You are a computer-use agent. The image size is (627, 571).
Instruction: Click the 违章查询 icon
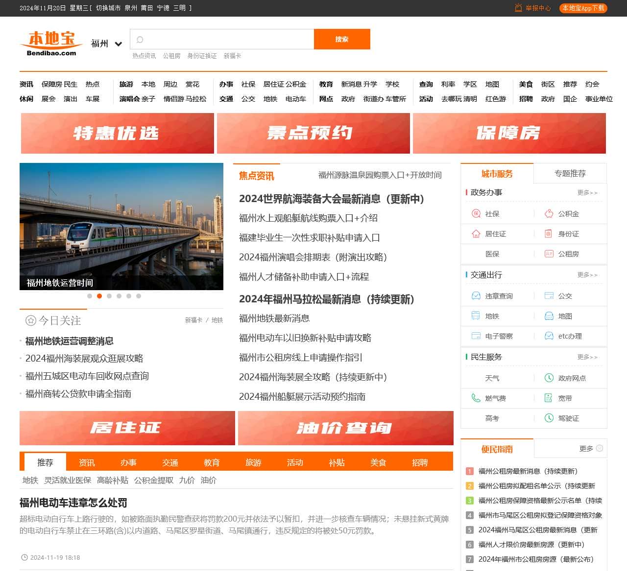[476, 296]
